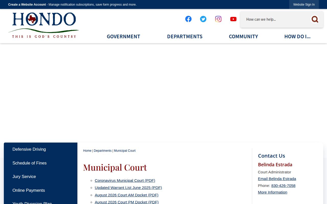Call phone number 830-426-7058 link
The image size is (327, 204).
coord(283,186)
